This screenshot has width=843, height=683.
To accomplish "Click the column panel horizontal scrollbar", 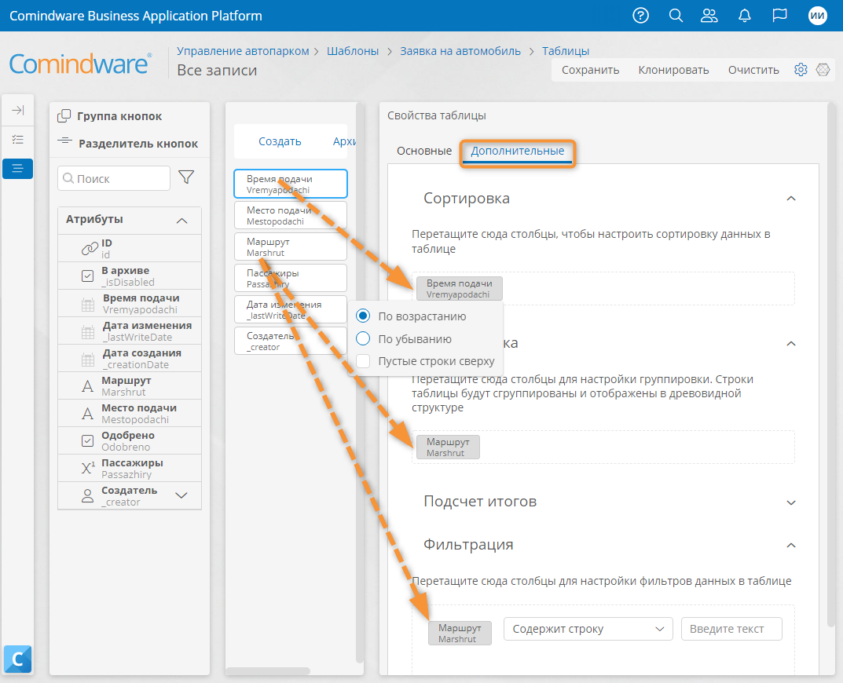I will [268, 670].
